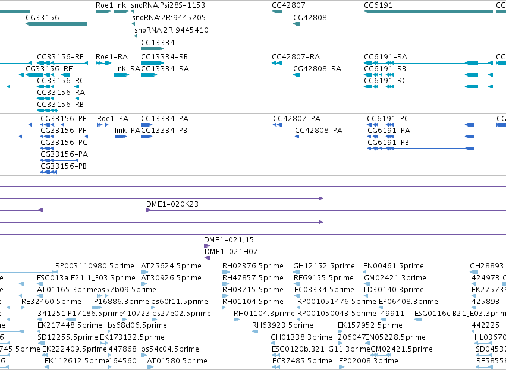Select protein CG33156-PB label
This screenshot has height=370, width=506.
[64, 166]
